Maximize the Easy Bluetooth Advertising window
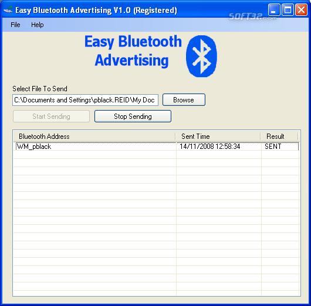This screenshot has width=311, height=306. (288, 9)
